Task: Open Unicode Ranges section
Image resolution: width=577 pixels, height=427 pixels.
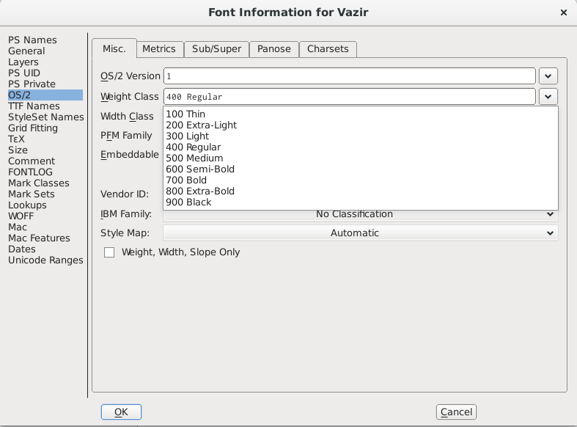Action: tap(45, 260)
